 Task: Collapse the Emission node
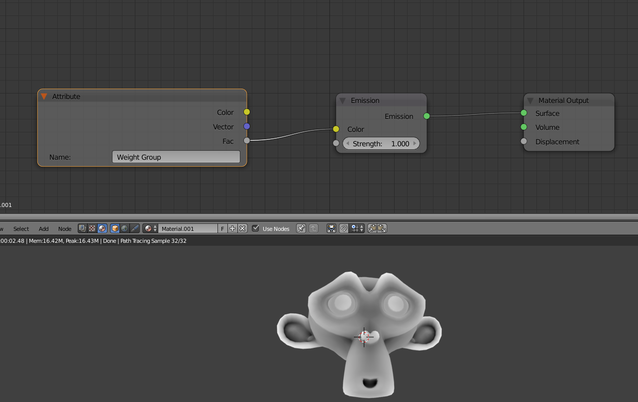pos(342,100)
